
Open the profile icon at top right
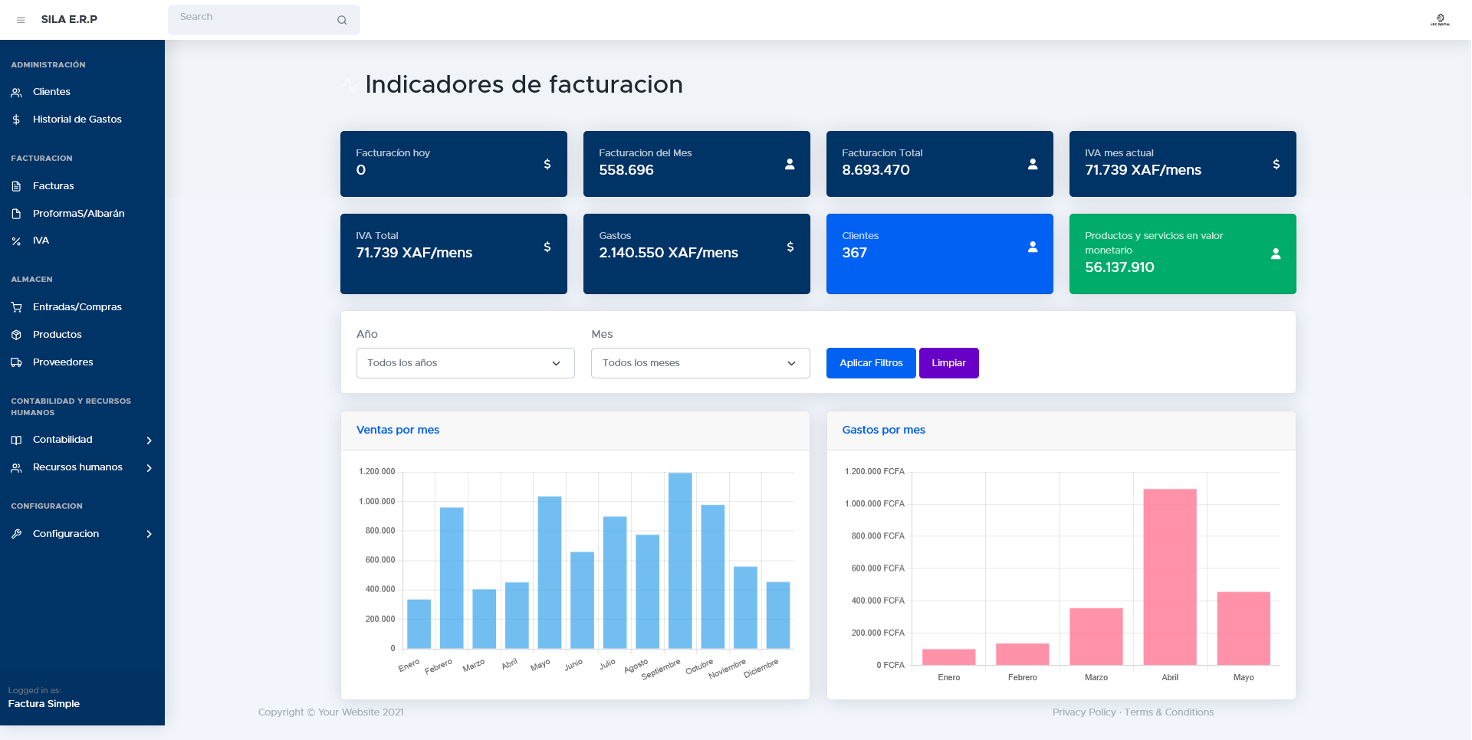1441,19
